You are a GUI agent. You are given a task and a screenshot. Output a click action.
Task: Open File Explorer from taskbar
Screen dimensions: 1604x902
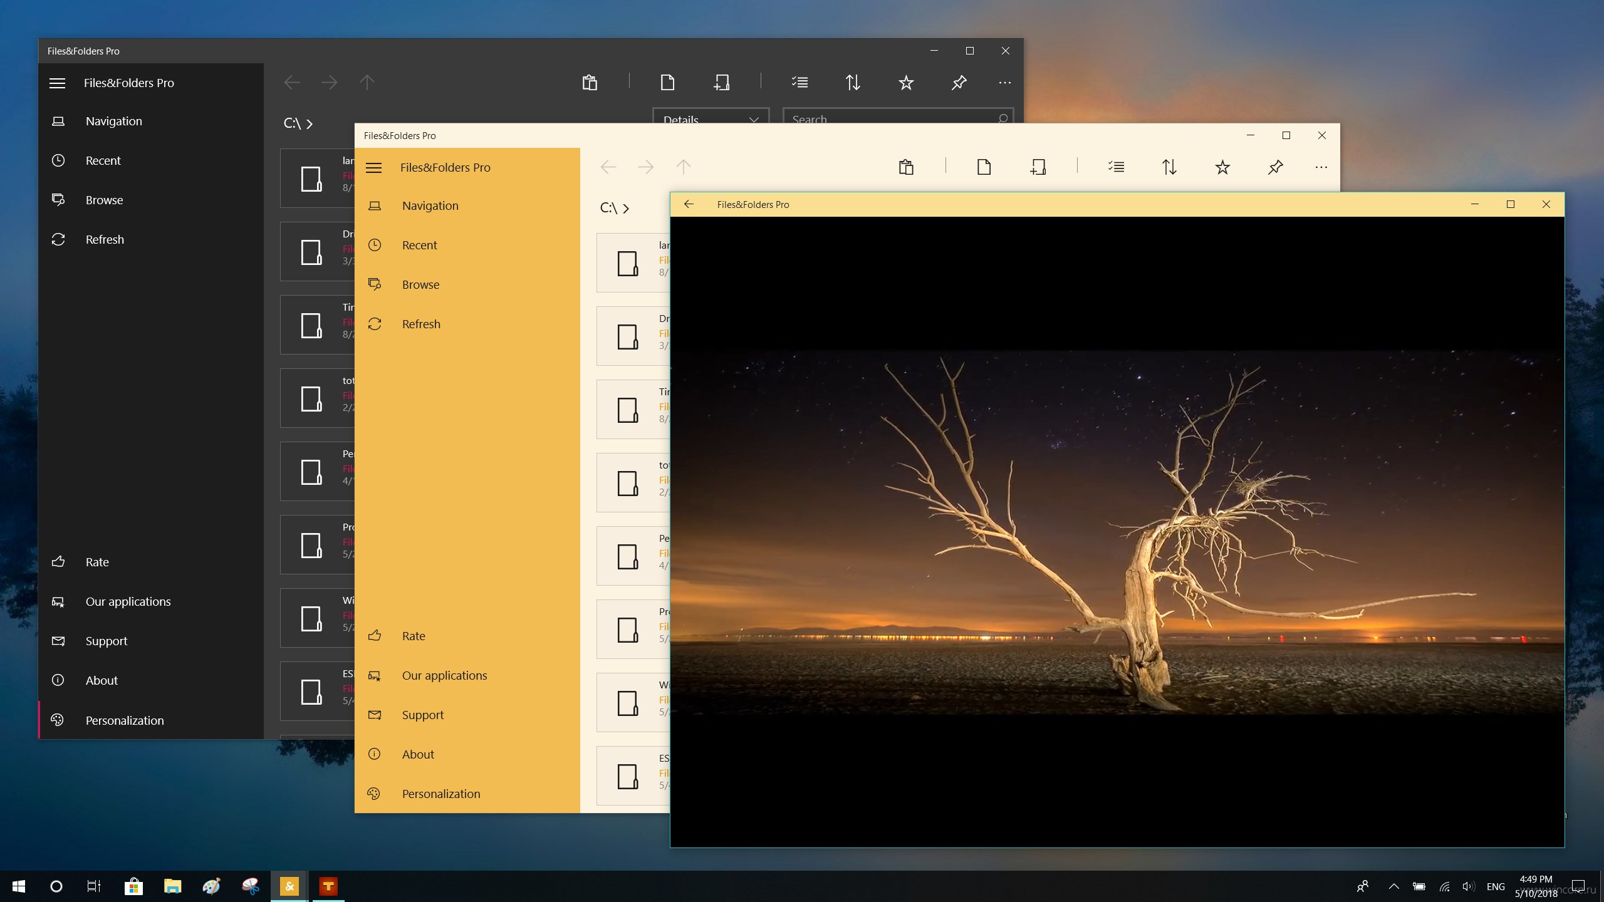172,886
